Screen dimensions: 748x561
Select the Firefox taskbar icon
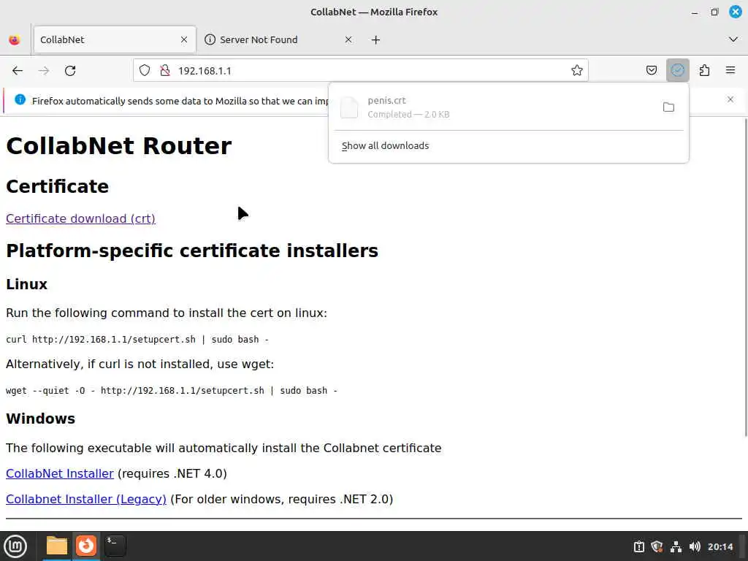86,546
